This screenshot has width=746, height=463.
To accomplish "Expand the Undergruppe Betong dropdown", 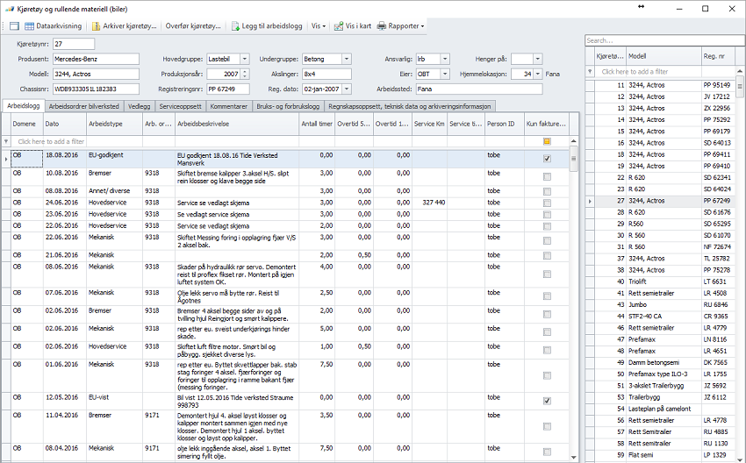I will pyautogui.click(x=345, y=59).
